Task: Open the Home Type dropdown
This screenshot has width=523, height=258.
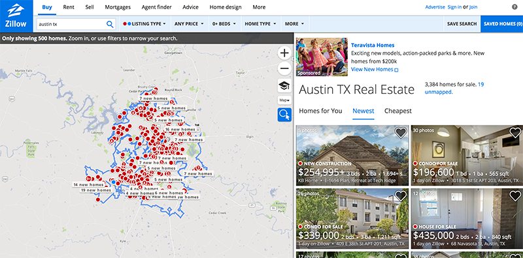Action: [260, 24]
